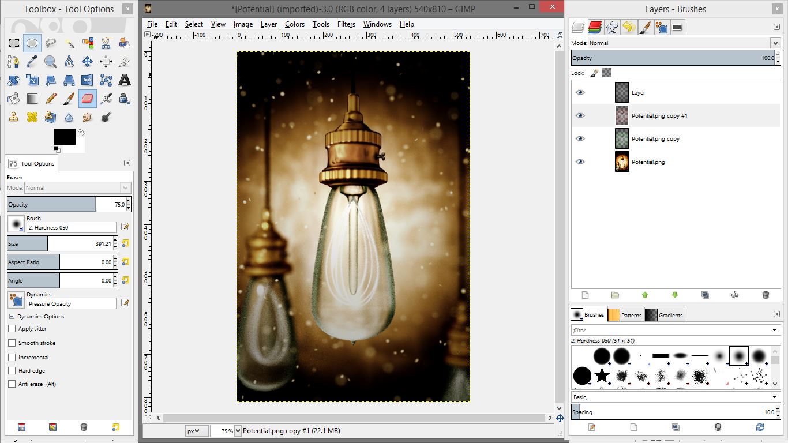Toggle Anti erase (Alt) checkbox
The width and height of the screenshot is (788, 443).
pos(12,384)
